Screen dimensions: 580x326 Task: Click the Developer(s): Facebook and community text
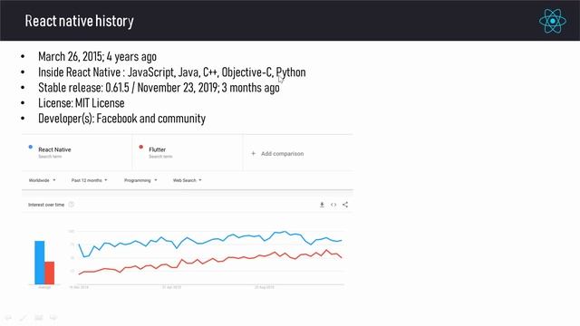[122, 119]
